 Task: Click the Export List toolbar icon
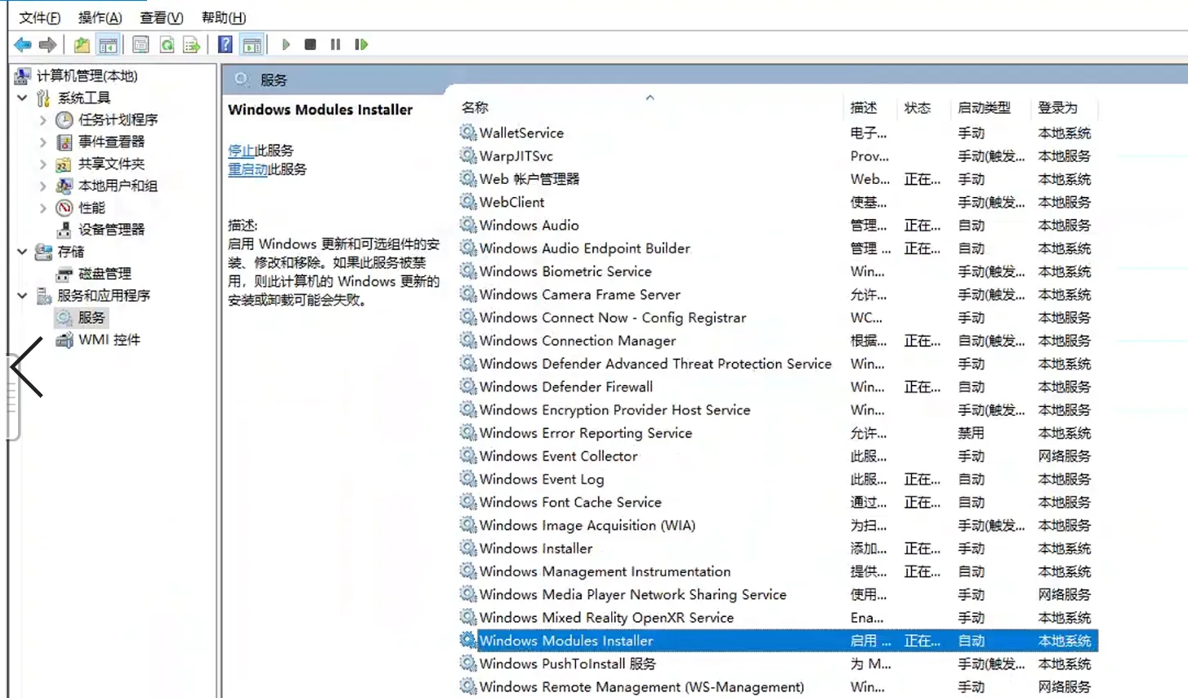(192, 45)
